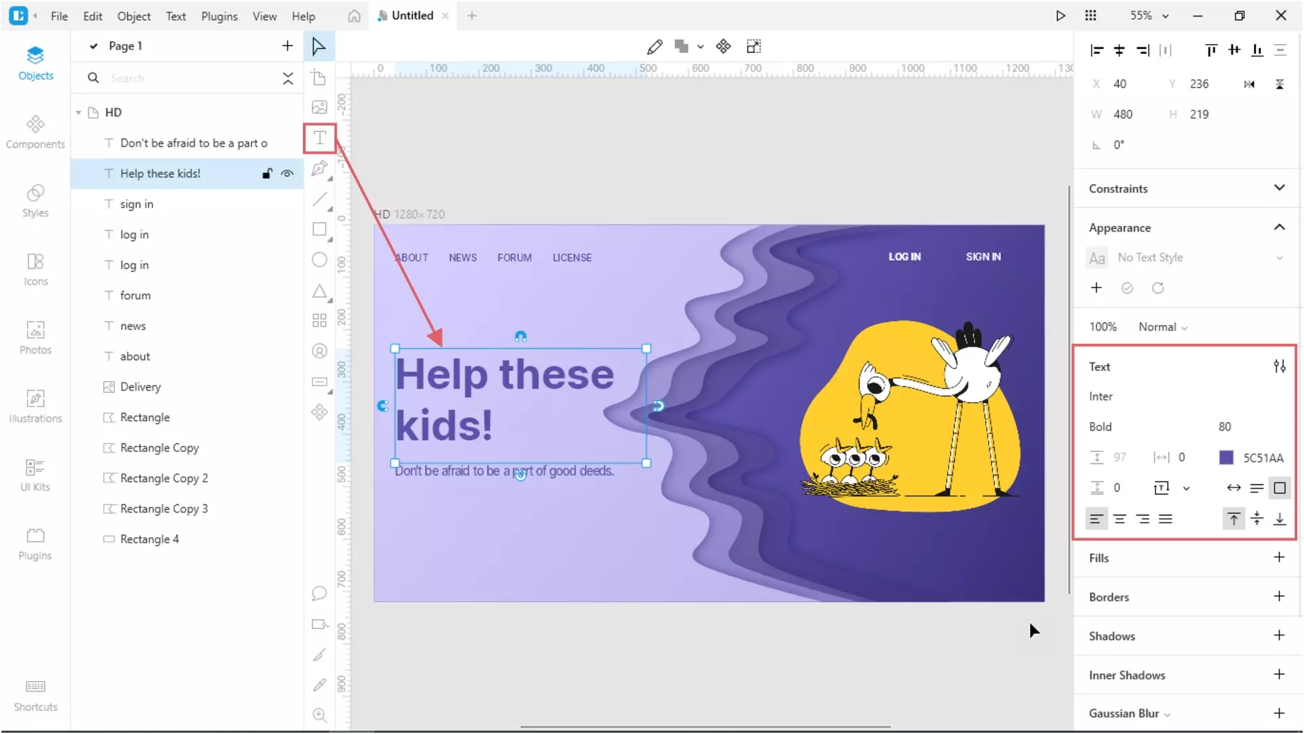Create a new text style with plus
The width and height of the screenshot is (1304, 734).
[x=1097, y=288]
